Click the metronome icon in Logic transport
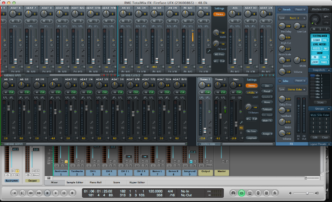Image resolution: width=332 pixels, height=202 pixels. click(x=275, y=193)
